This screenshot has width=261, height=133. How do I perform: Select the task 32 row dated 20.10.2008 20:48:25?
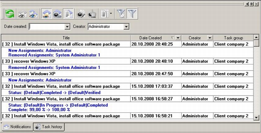point(127,44)
